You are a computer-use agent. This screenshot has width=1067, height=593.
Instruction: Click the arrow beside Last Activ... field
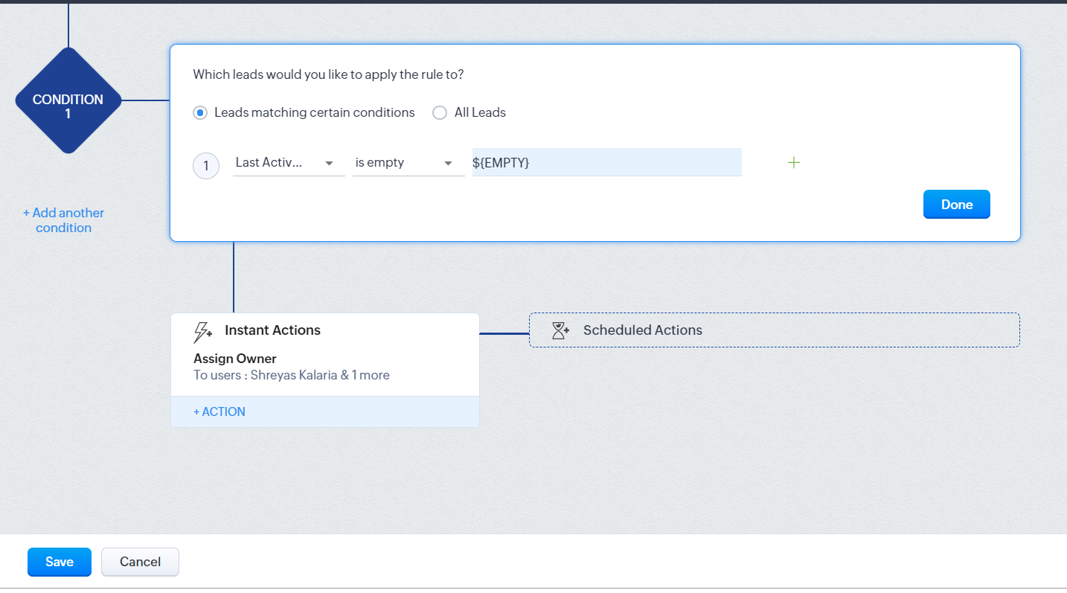pyautogui.click(x=329, y=163)
